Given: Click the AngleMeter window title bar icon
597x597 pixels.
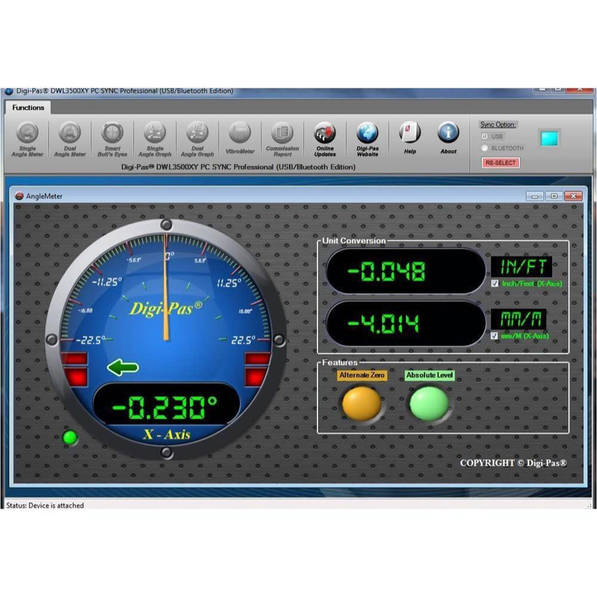Looking at the screenshot, I should (20, 195).
